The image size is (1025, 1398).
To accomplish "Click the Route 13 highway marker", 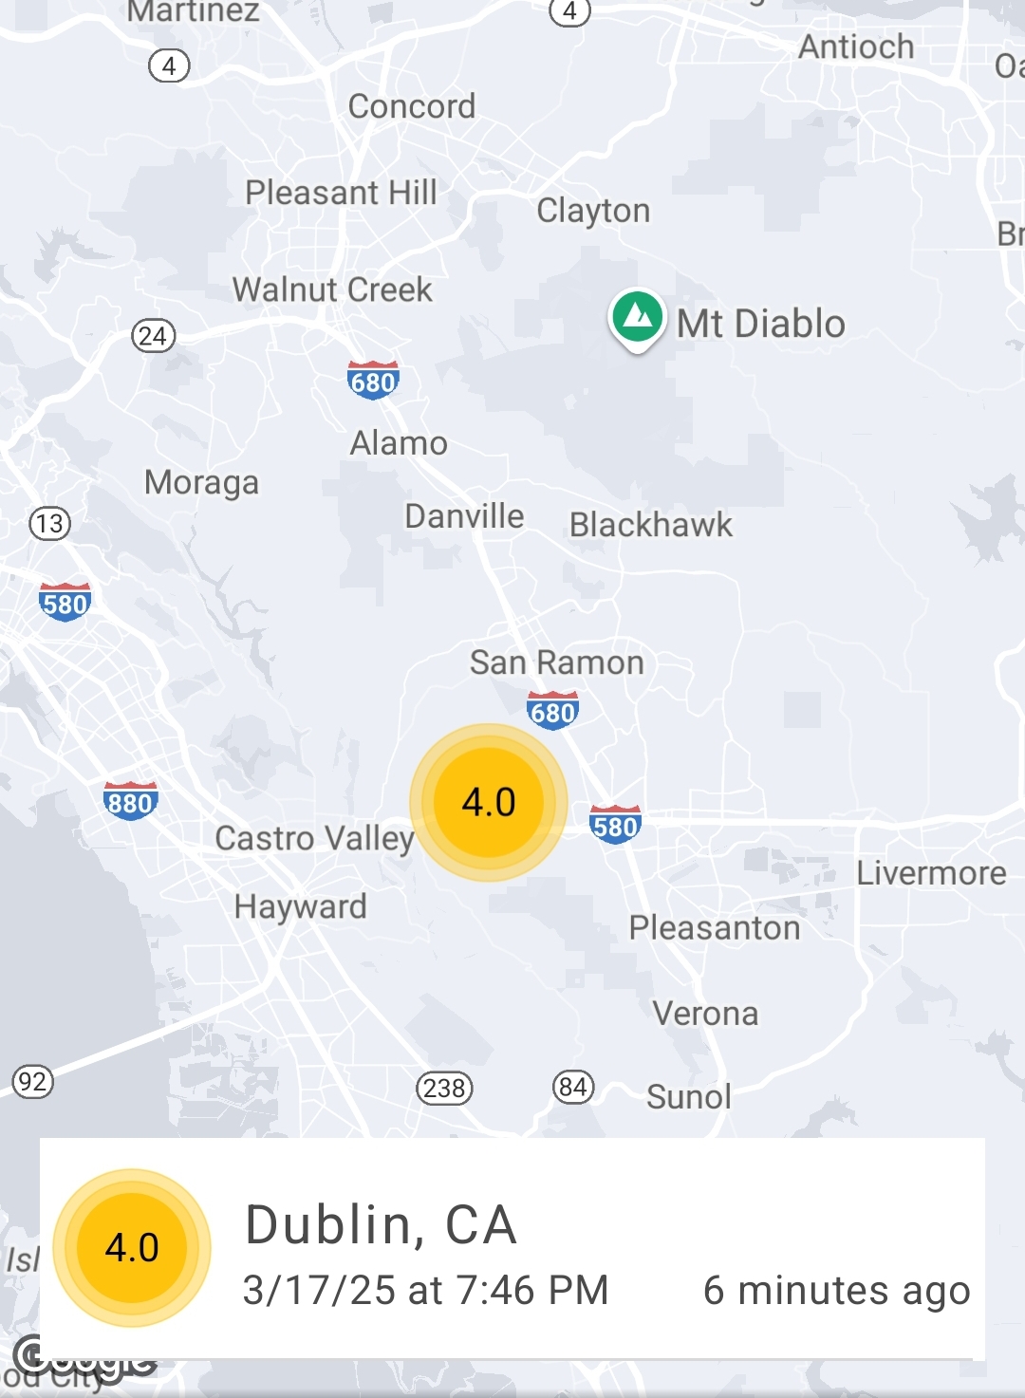I will (x=49, y=523).
